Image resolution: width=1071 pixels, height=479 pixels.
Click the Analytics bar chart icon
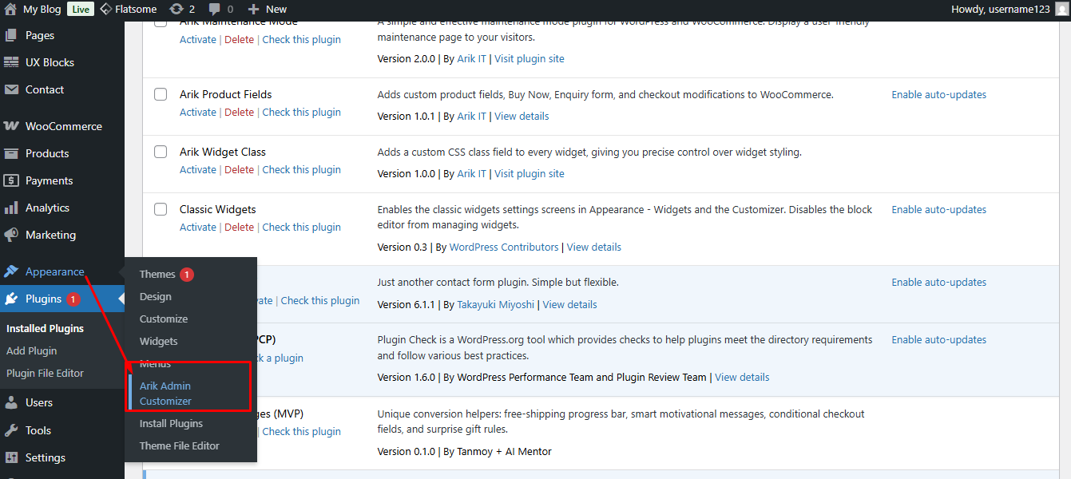11,208
